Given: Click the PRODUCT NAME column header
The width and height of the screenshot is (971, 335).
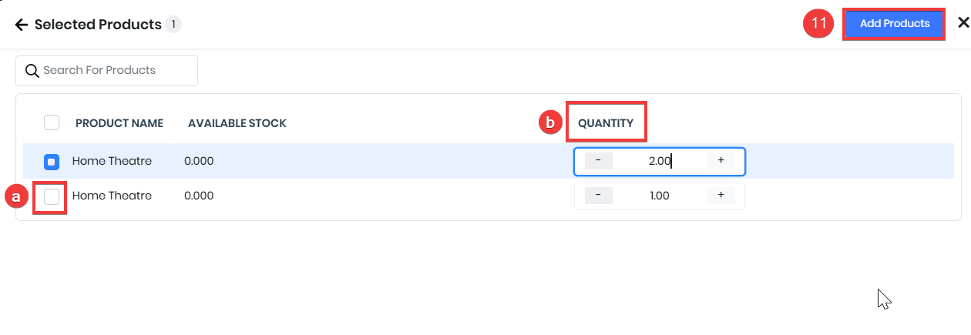Looking at the screenshot, I should pyautogui.click(x=119, y=123).
